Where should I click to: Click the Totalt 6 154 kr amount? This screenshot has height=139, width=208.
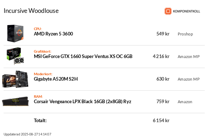(161, 120)
